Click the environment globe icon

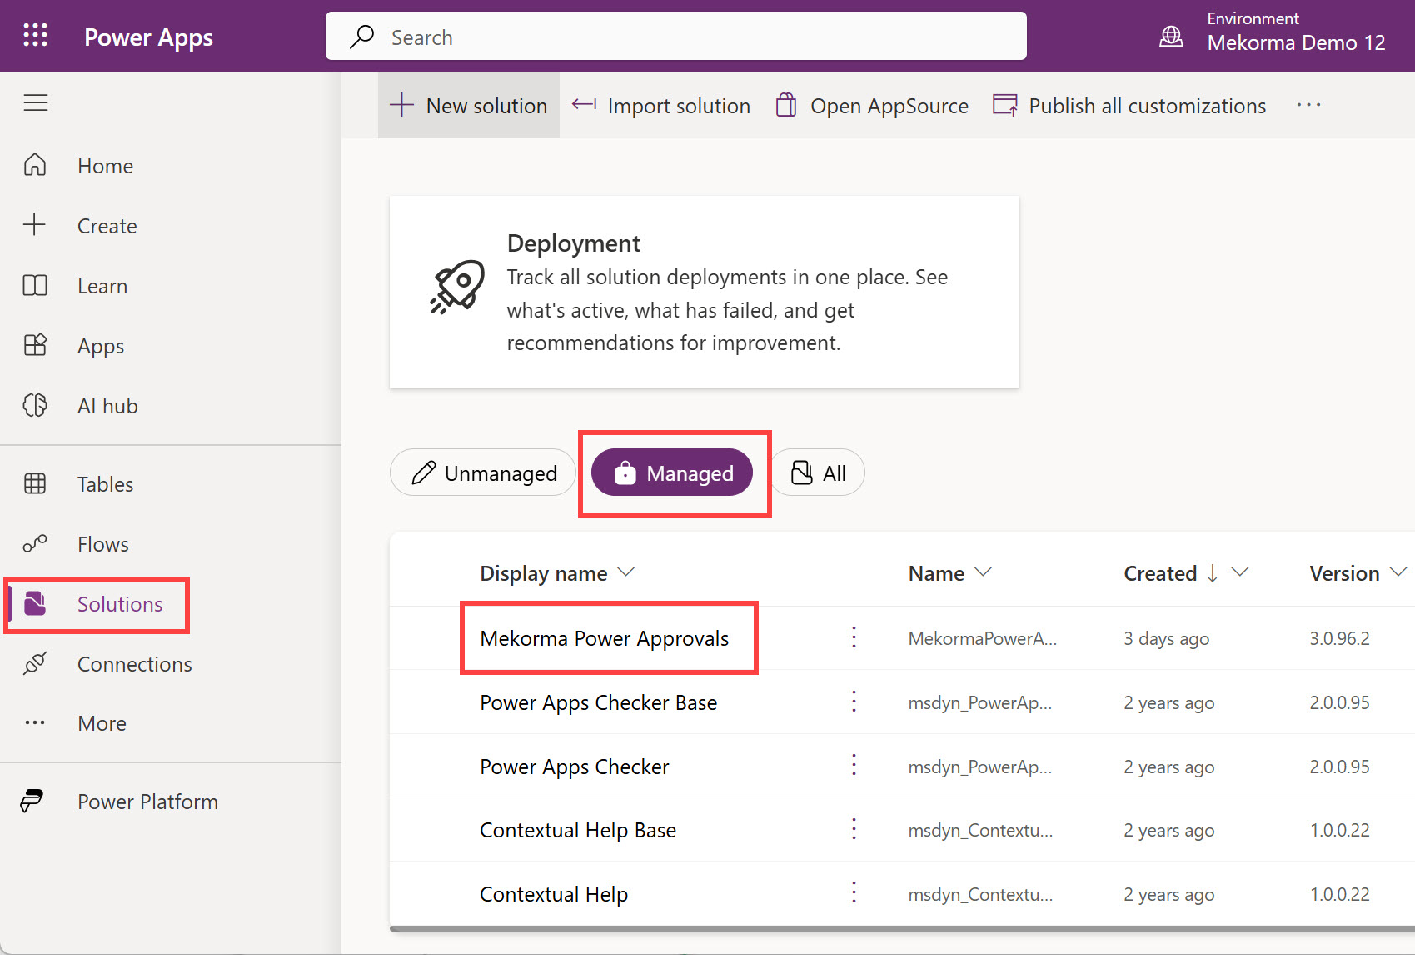1171,37
